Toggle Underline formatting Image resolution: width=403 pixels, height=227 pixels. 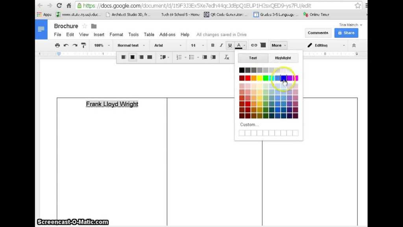(x=230, y=45)
